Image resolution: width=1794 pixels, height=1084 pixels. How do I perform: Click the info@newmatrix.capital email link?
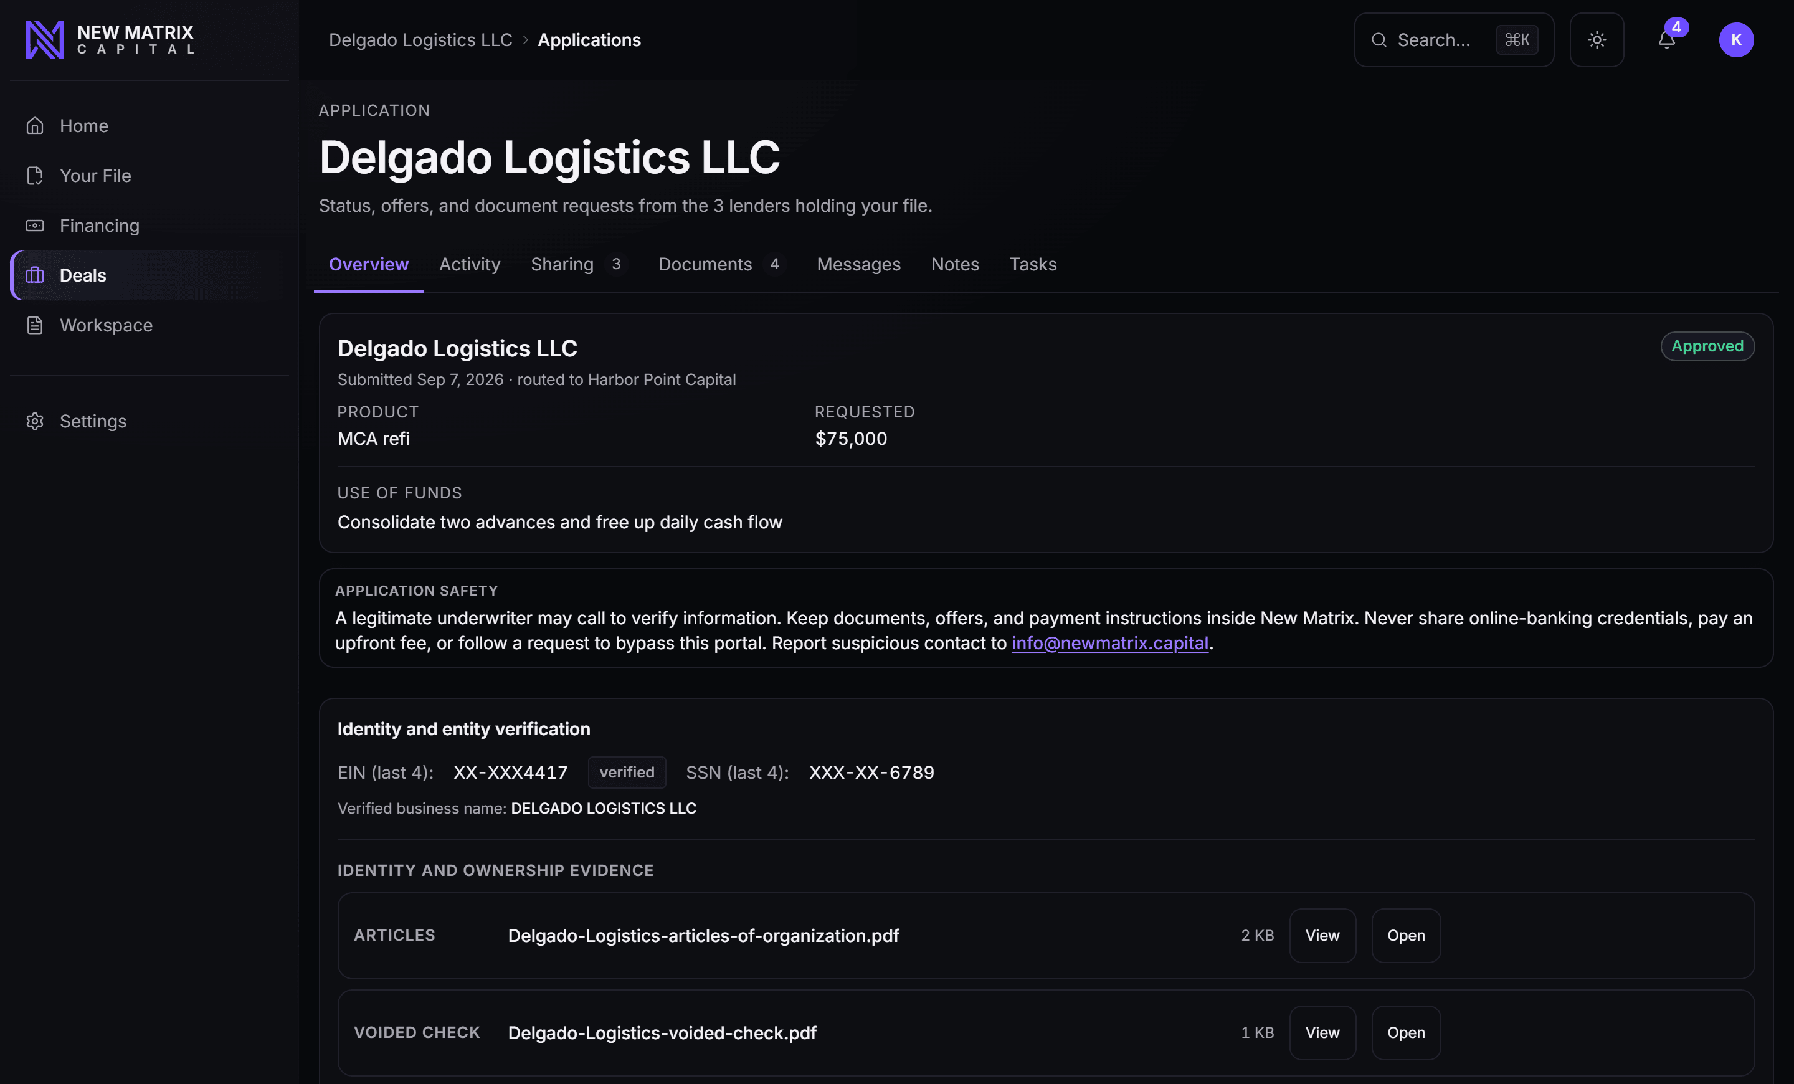(x=1109, y=643)
